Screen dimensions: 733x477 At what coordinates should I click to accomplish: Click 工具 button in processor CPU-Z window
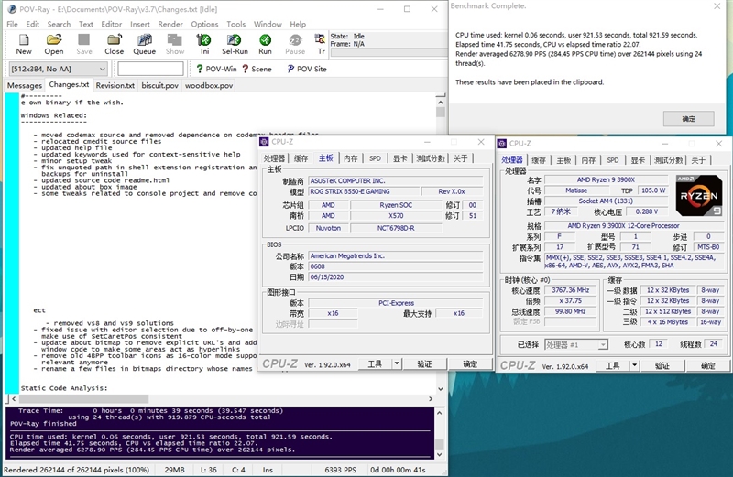pos(613,365)
